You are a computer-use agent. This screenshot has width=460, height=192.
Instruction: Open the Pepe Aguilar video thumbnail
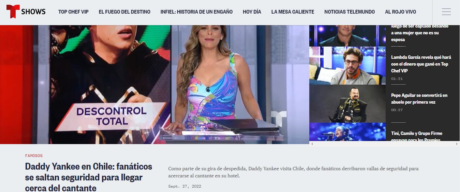tap(347, 104)
